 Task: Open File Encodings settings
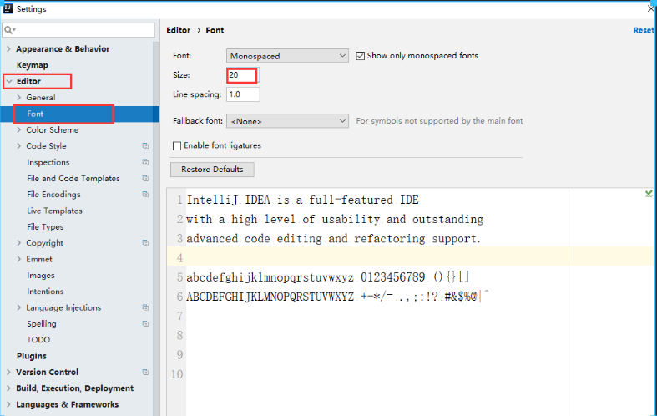(x=53, y=195)
